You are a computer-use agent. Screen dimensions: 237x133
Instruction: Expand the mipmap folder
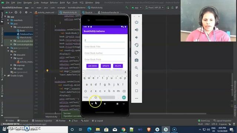click(11, 65)
